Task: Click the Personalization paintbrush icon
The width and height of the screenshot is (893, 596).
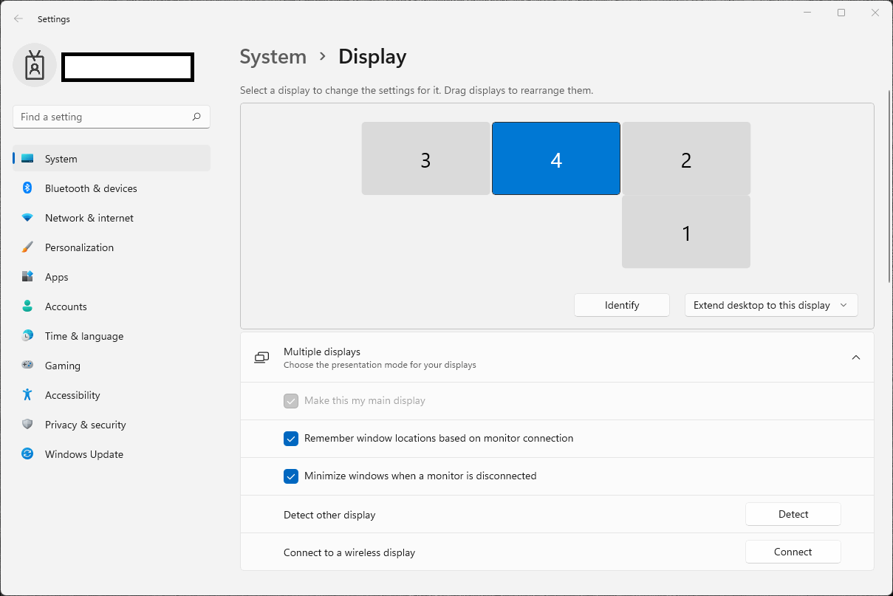Action: [27, 247]
